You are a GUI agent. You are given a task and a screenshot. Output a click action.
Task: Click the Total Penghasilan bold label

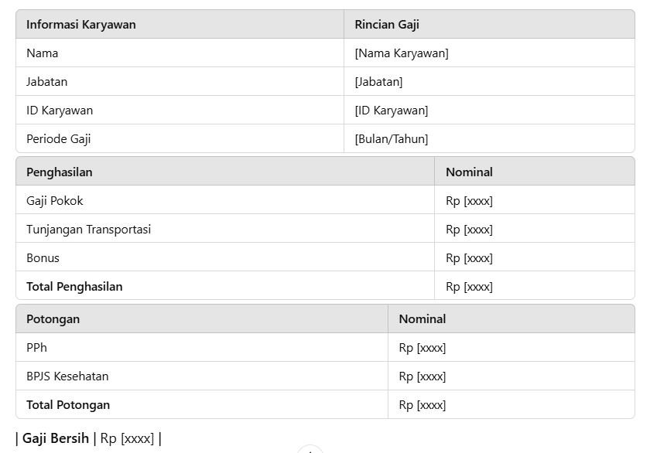tap(74, 287)
